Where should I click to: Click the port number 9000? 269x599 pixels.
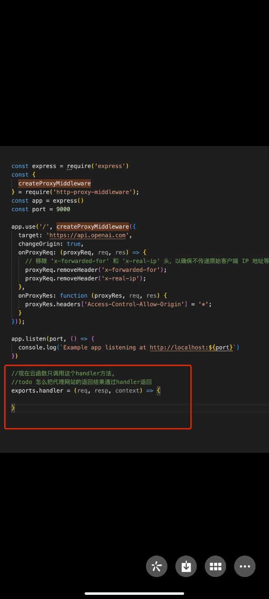pos(63,209)
